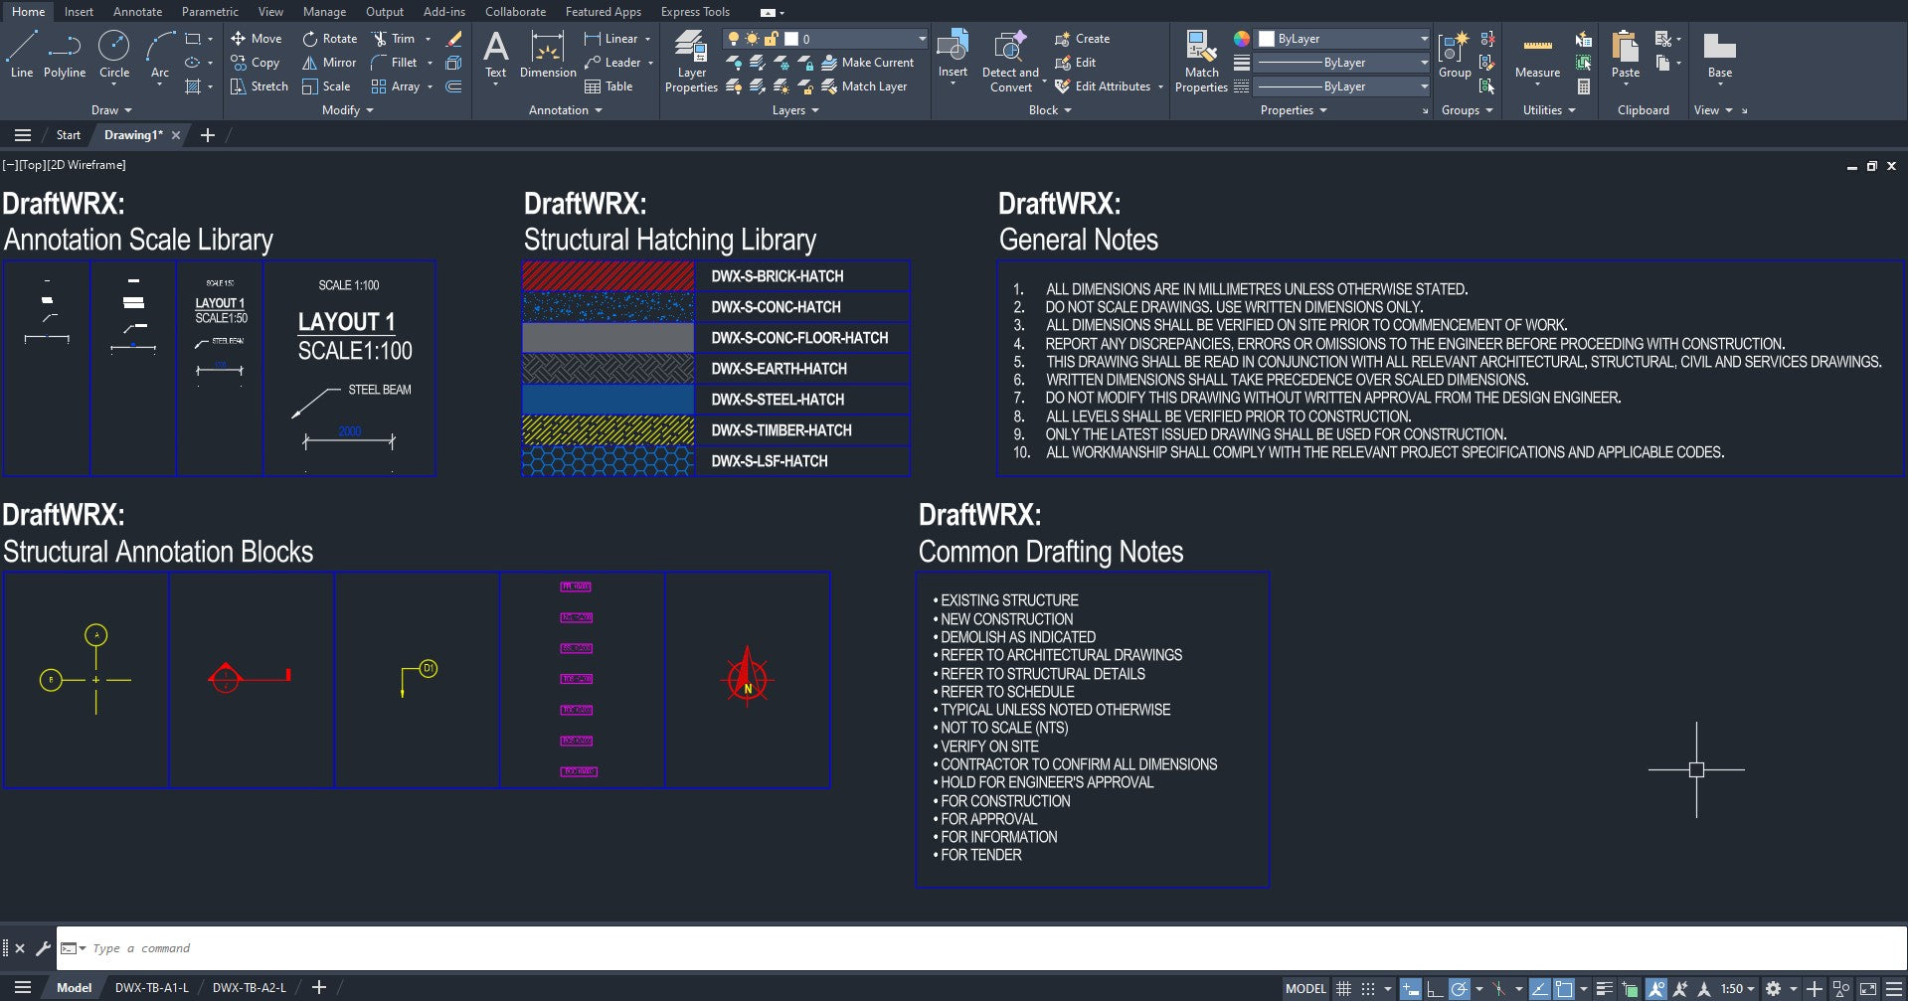This screenshot has height=1001, width=1908.
Task: Click the Measure tool
Action: [1537, 55]
